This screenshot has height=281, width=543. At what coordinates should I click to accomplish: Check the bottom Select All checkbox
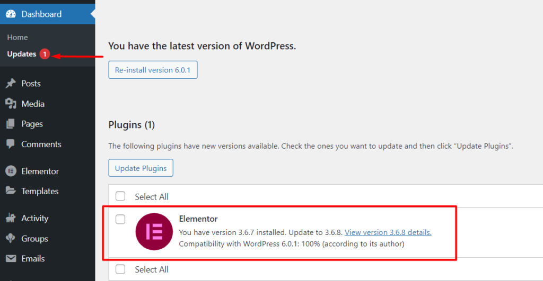tap(120, 269)
